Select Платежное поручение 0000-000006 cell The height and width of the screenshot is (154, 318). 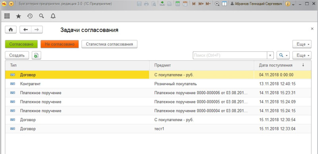(x=201, y=93)
